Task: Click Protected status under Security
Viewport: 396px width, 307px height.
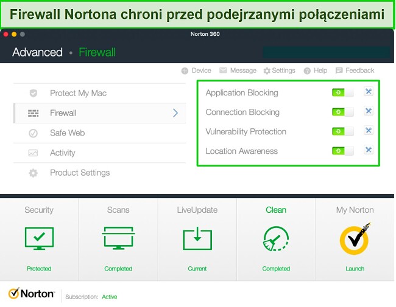Action: click(39, 269)
